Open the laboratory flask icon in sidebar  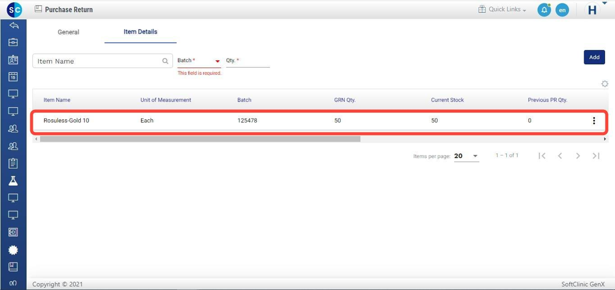coord(13,181)
